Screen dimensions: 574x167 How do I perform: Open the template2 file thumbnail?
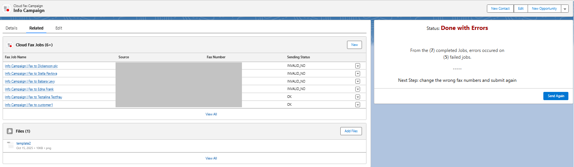10,145
